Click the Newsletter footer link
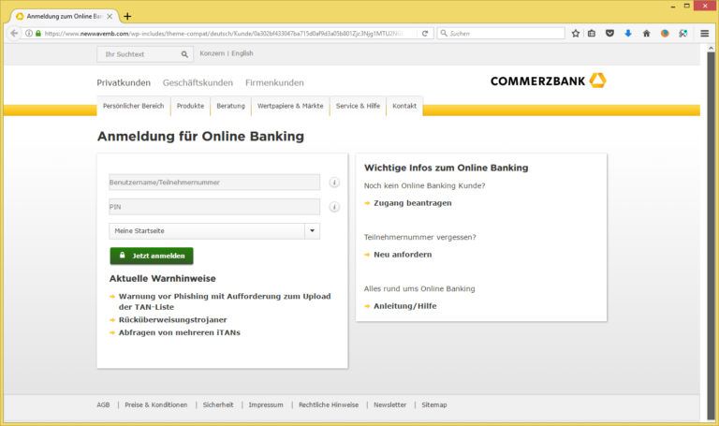The height and width of the screenshot is (426, 719). pos(389,404)
